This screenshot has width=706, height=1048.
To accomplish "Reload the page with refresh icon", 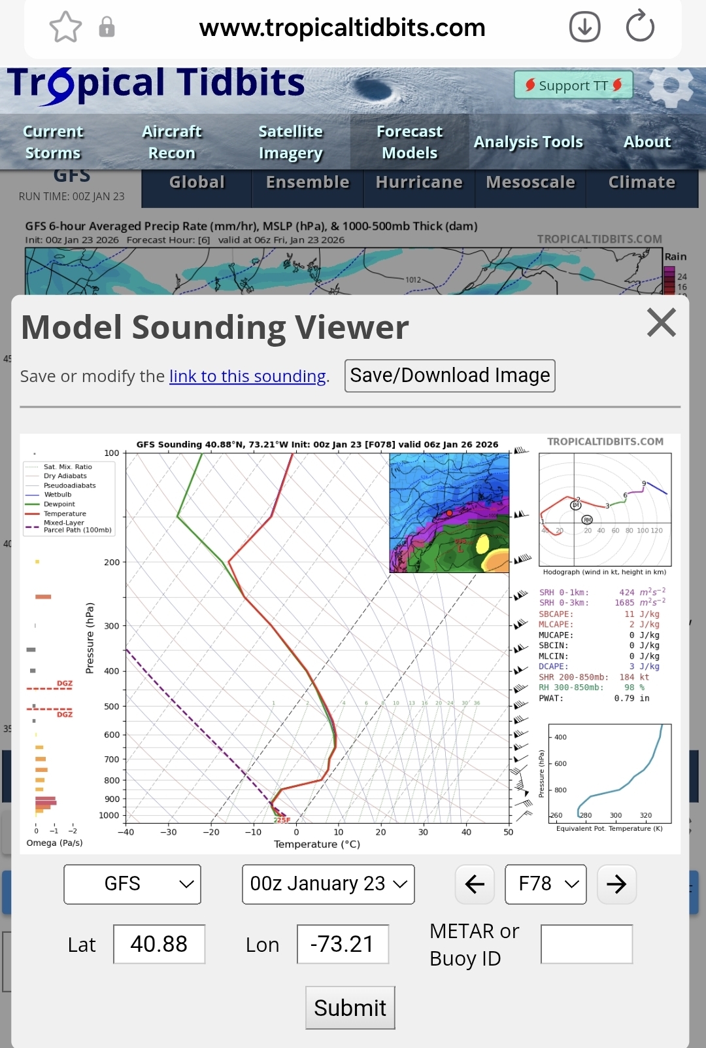I will point(639,27).
